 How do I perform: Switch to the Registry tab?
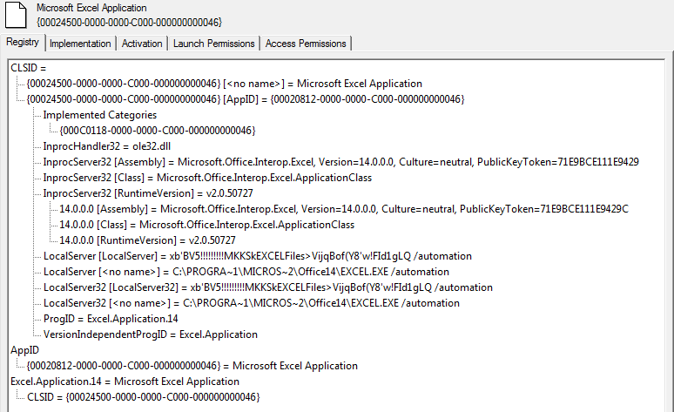click(x=23, y=42)
